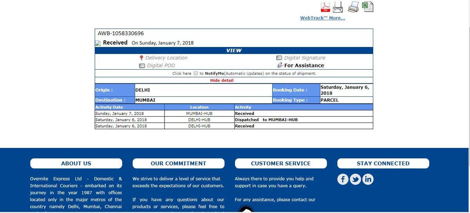
Task: Collapse shipment info via Hide detail
Action: pyautogui.click(x=222, y=80)
